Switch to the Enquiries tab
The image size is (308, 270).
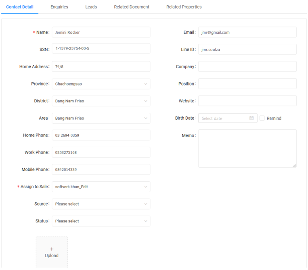(x=59, y=7)
